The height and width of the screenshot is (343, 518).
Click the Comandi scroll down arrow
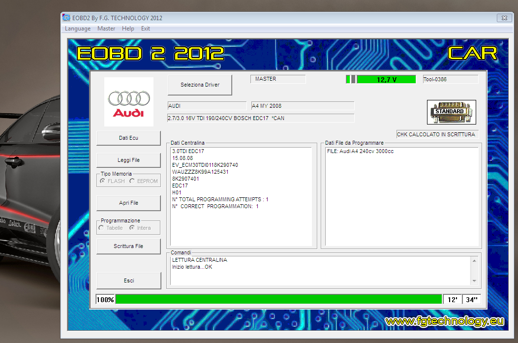coord(474,281)
